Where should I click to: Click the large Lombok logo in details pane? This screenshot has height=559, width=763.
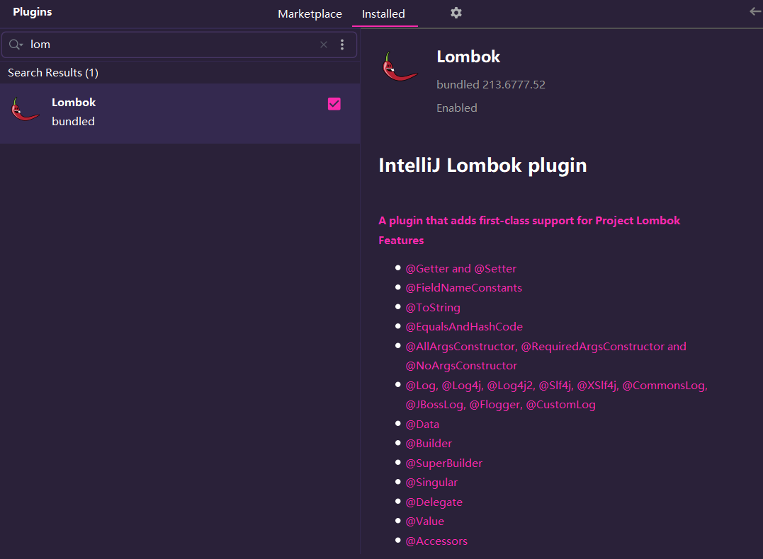[400, 67]
